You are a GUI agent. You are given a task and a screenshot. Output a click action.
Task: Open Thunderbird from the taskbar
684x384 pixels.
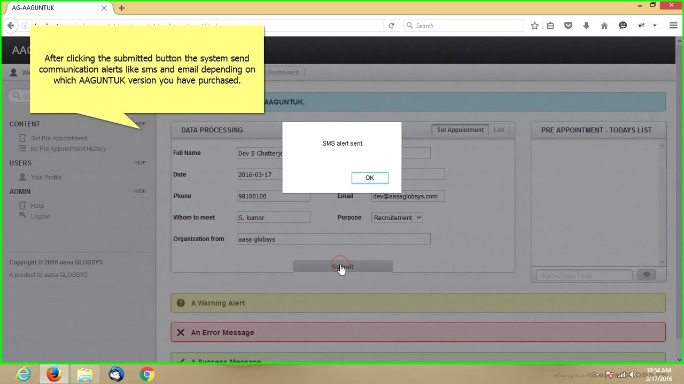116,374
